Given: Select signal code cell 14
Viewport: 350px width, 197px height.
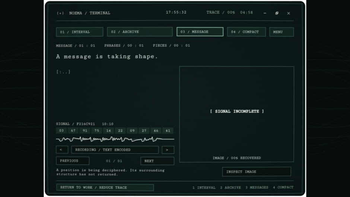Looking at the screenshot, I should point(108,131).
